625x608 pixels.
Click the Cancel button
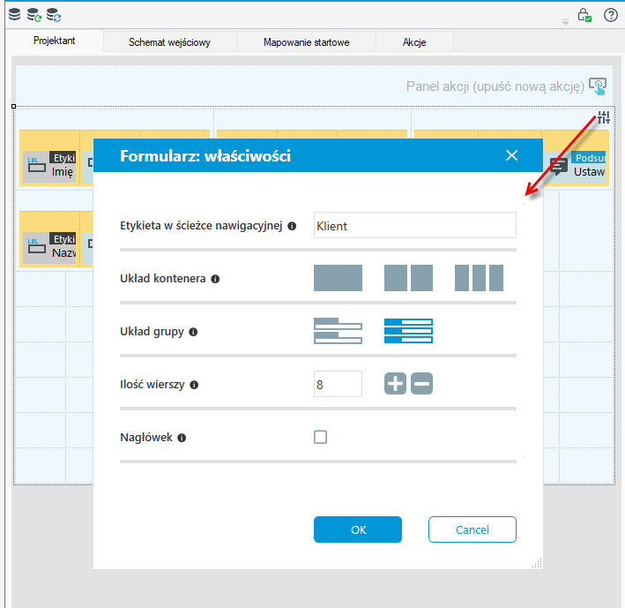pos(472,529)
